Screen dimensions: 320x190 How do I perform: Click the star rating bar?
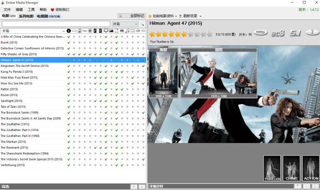181,34
